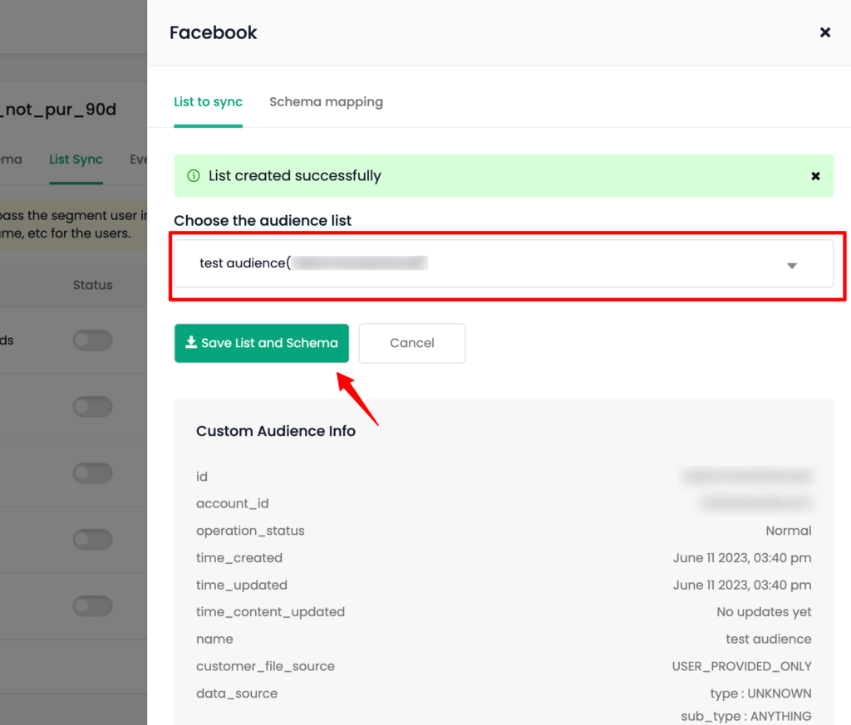Open the List Sync tab in background page
Screen dimensions: 851x725
click(76, 159)
